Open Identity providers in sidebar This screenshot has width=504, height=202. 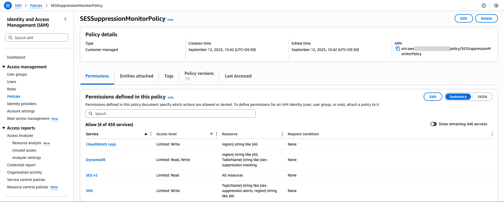[22, 104]
